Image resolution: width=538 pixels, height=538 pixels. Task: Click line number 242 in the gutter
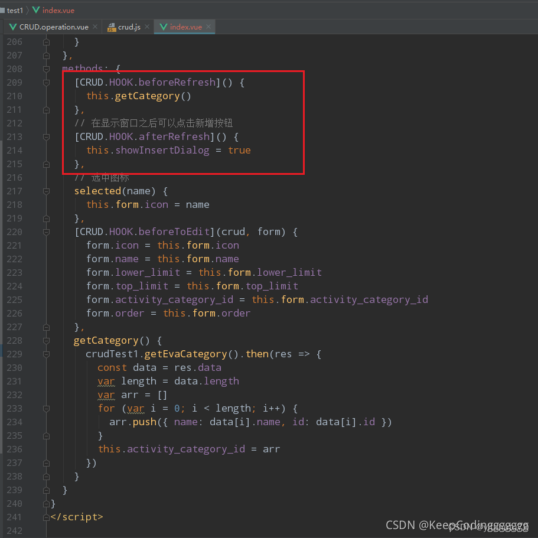[x=14, y=531]
